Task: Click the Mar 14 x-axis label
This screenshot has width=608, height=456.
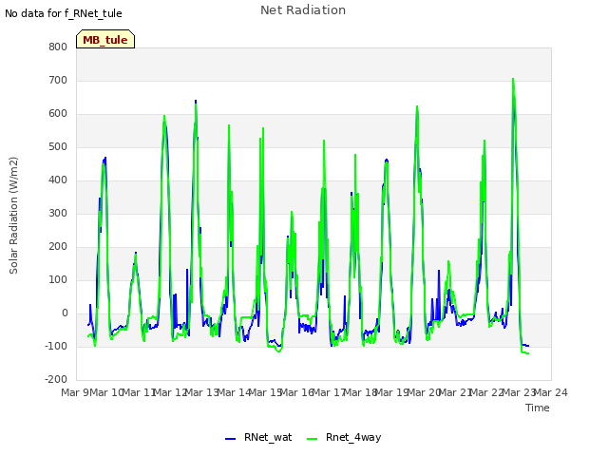Action: (235, 392)
